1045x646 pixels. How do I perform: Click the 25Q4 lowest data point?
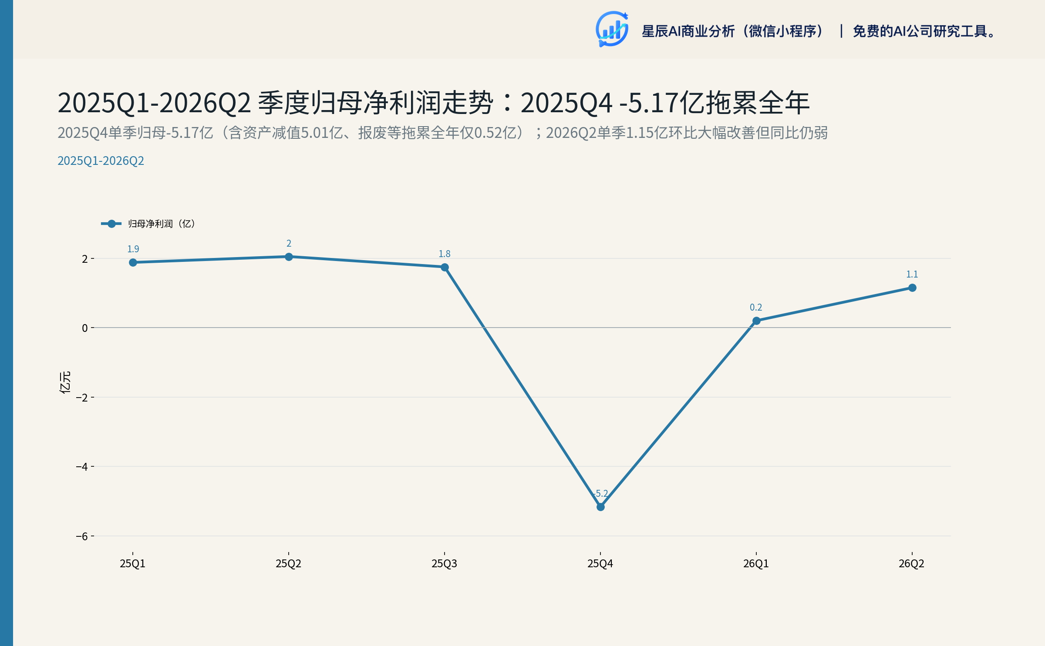(x=600, y=507)
